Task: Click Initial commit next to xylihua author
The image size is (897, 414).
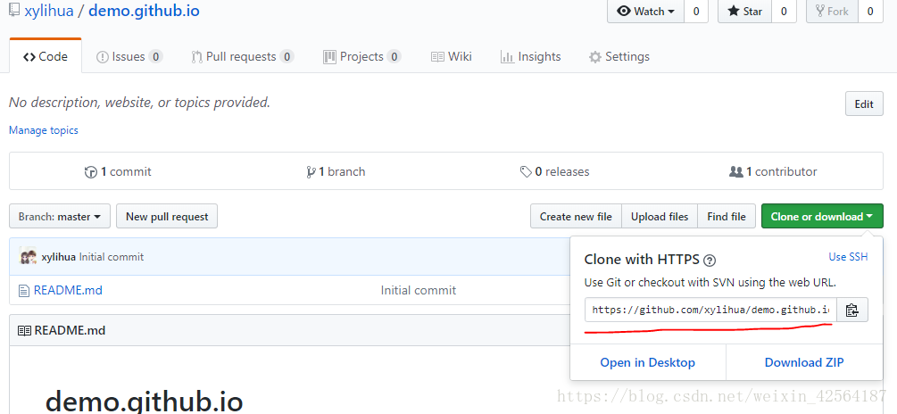Action: pyautogui.click(x=112, y=257)
